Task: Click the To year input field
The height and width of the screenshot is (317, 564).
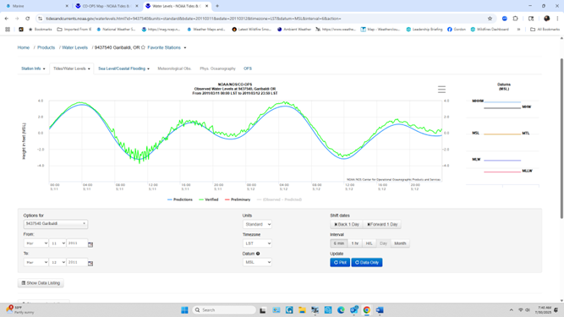Action: point(77,262)
